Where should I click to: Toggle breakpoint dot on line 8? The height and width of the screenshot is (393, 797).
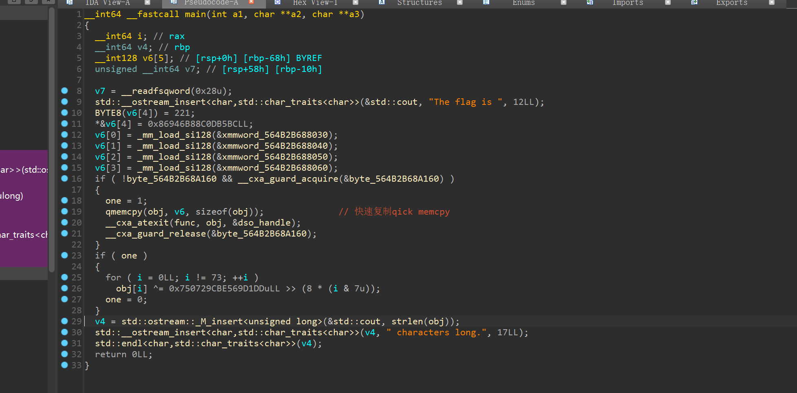point(64,91)
